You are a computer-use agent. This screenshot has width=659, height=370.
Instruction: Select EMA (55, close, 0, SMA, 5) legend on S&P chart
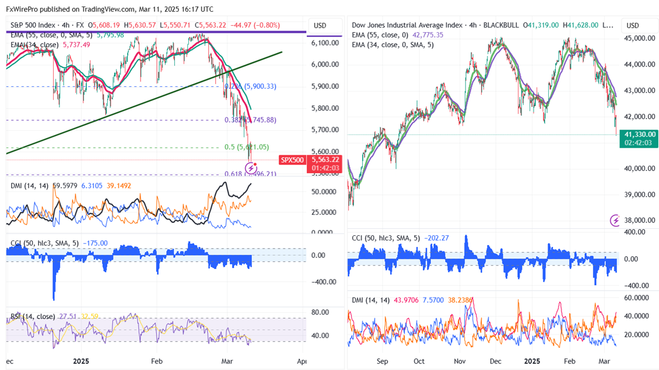coord(52,35)
